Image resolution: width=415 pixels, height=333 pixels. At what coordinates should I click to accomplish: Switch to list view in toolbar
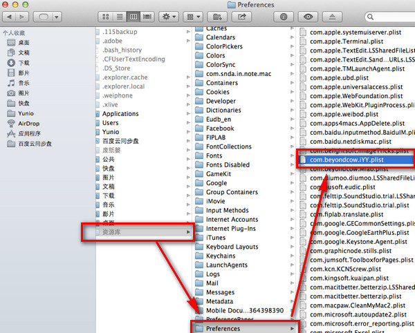[x=118, y=16]
